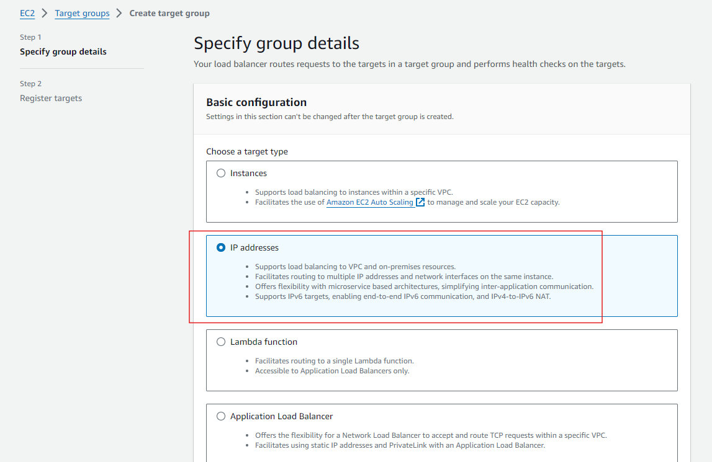Click the Basic configuration section header
712x462 pixels.
(256, 102)
